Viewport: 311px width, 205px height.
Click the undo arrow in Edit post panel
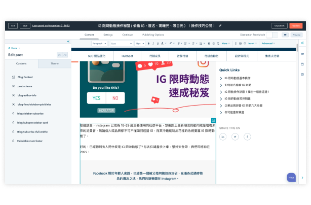click(x=60, y=55)
